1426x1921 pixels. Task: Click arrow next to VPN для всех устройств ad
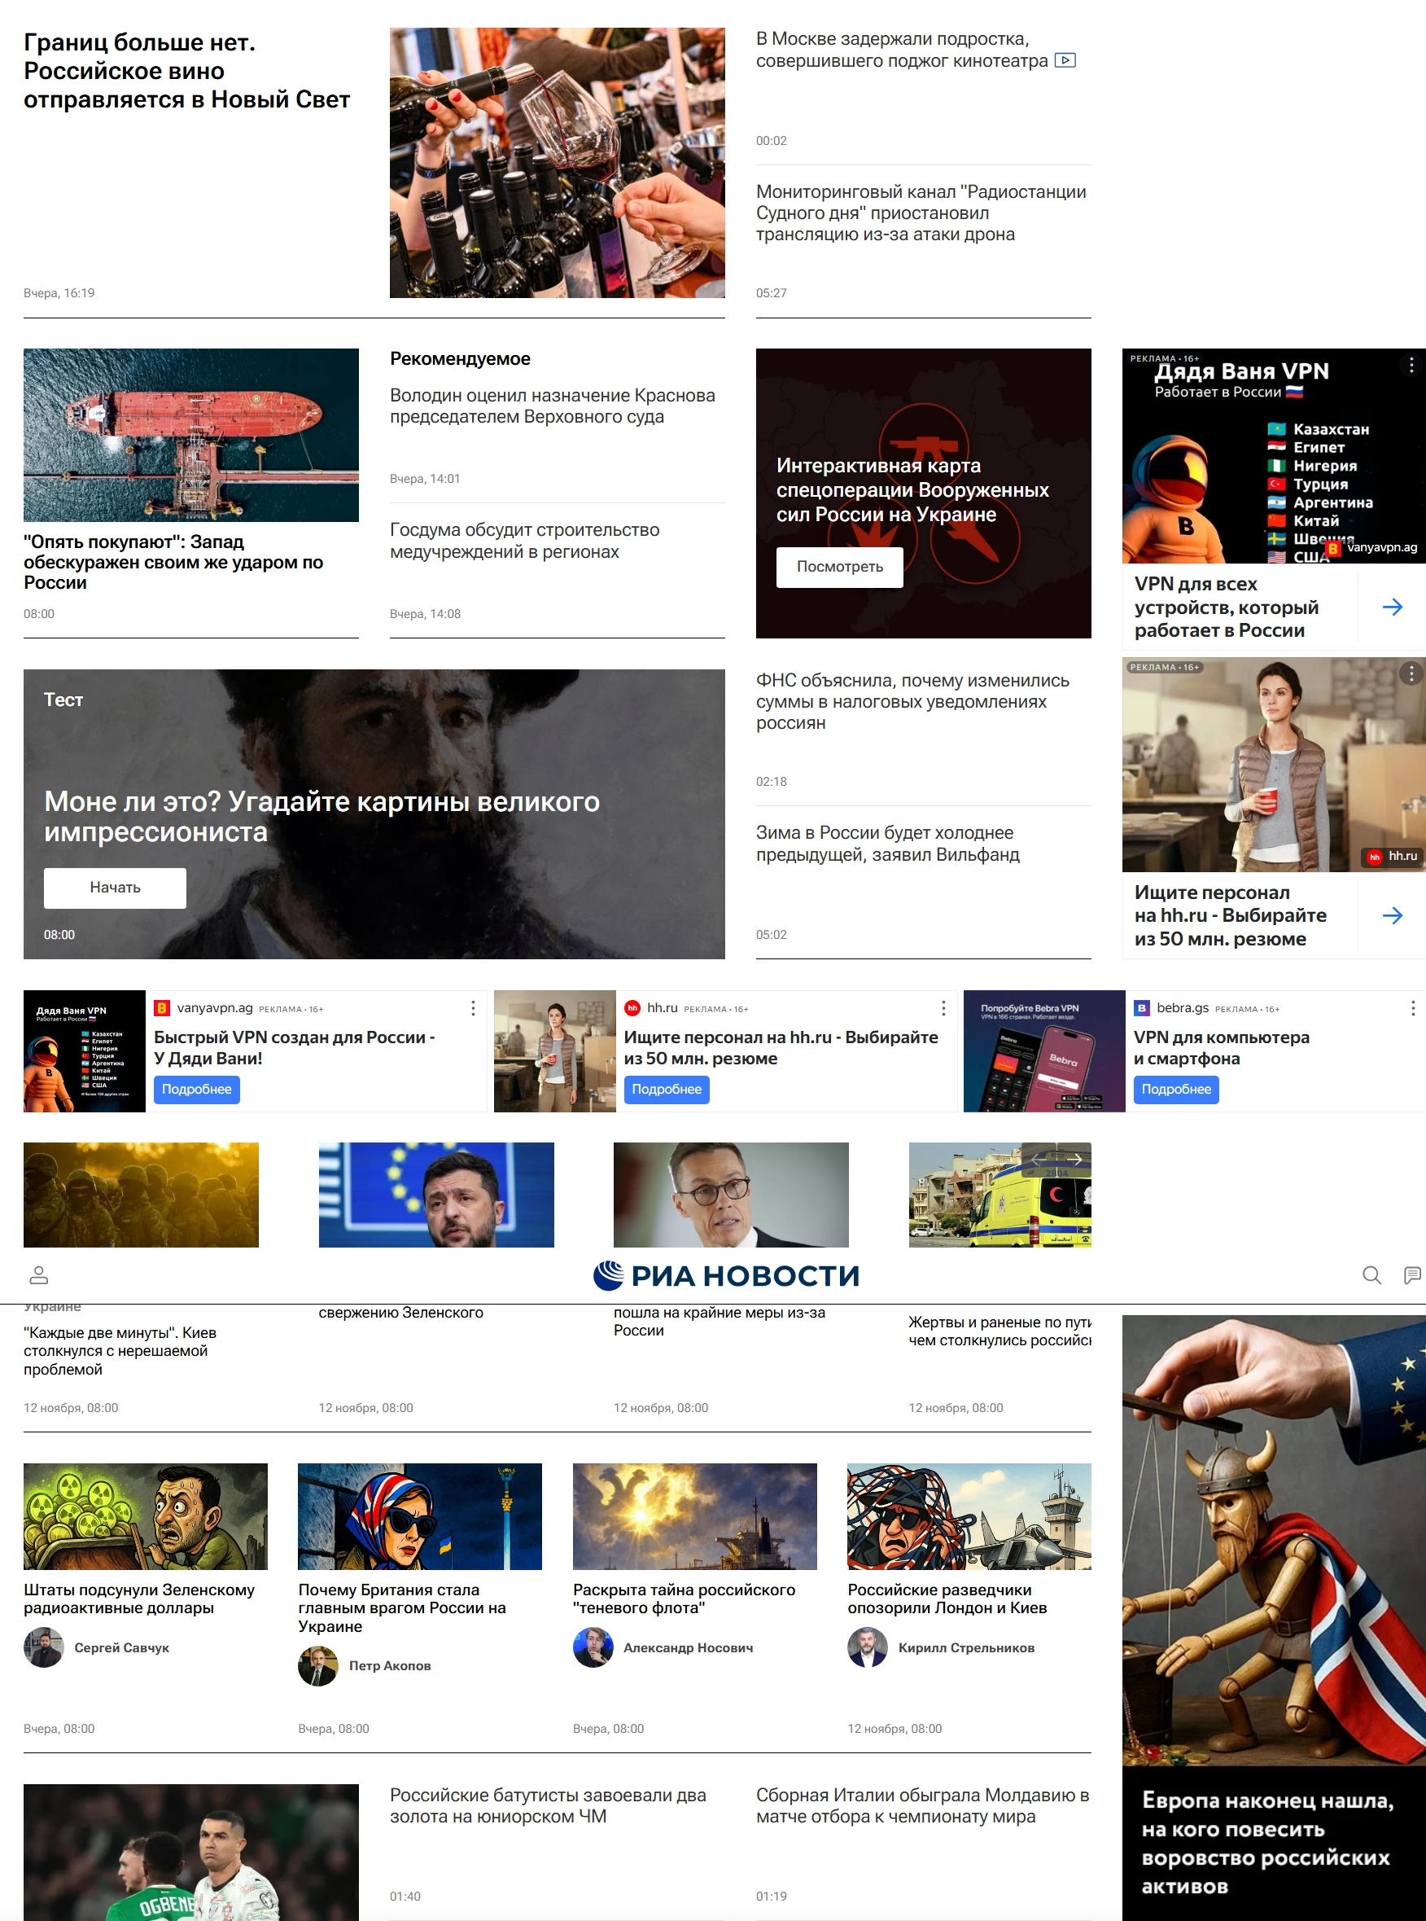1392,607
